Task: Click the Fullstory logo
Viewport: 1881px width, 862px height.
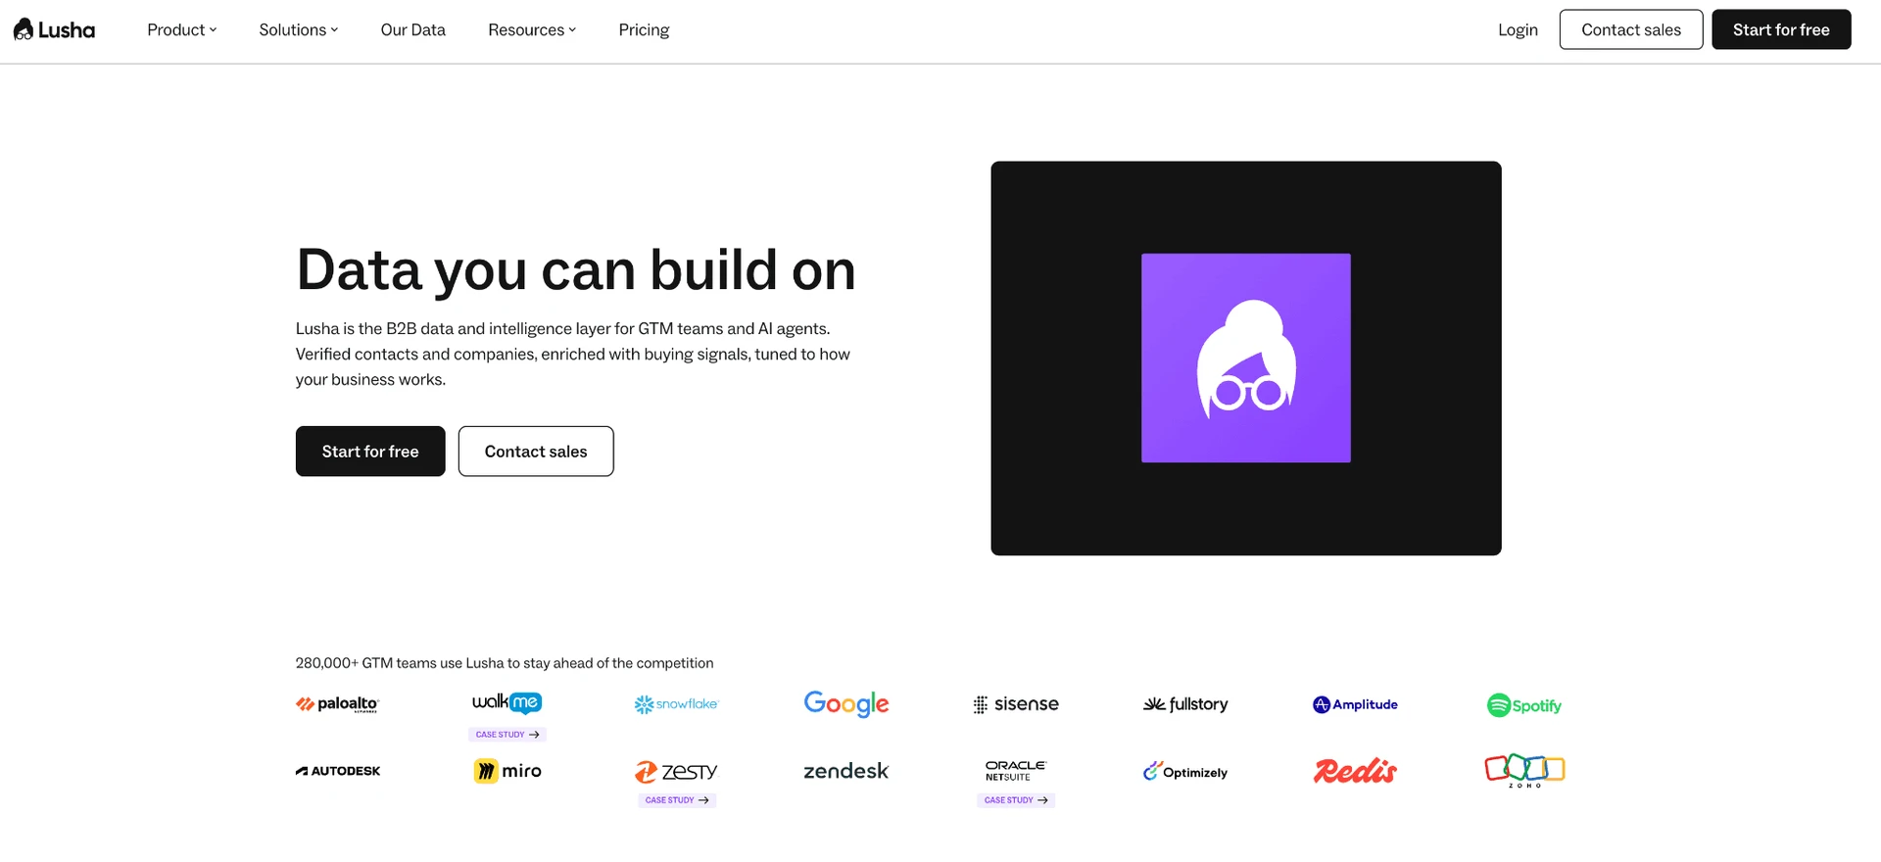Action: pyautogui.click(x=1185, y=704)
